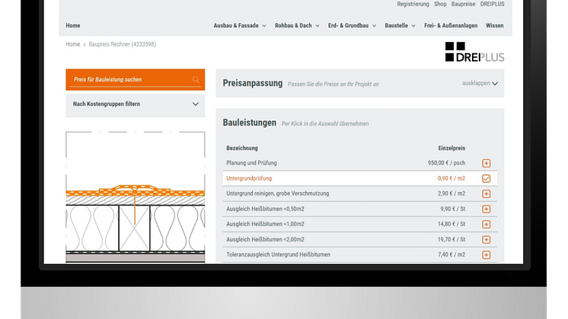
Task: Add Planung und Prüfung via plus icon
Action: 486,163
